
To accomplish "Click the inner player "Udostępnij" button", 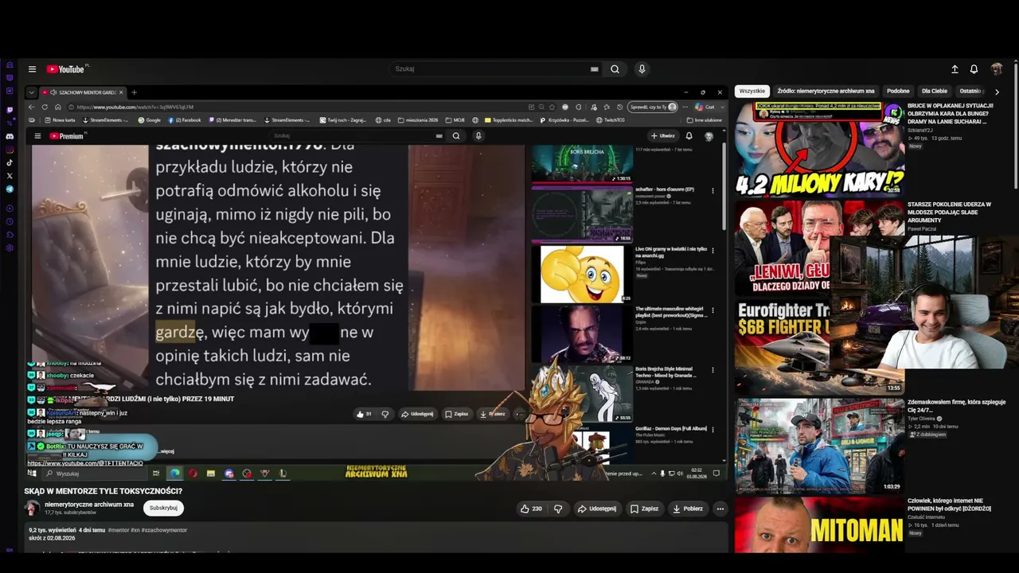I will pos(417,414).
